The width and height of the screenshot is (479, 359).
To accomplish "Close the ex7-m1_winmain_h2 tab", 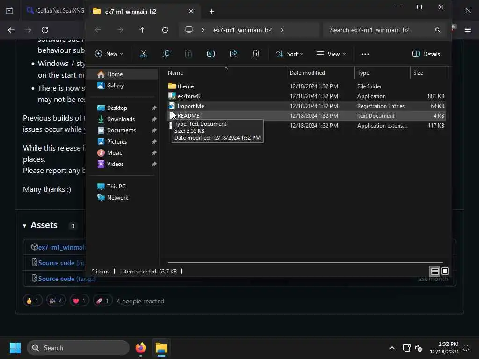I will [x=191, y=11].
